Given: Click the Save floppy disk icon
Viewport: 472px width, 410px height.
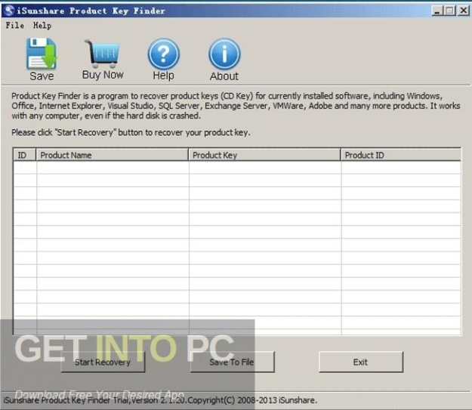Looking at the screenshot, I should click(42, 54).
